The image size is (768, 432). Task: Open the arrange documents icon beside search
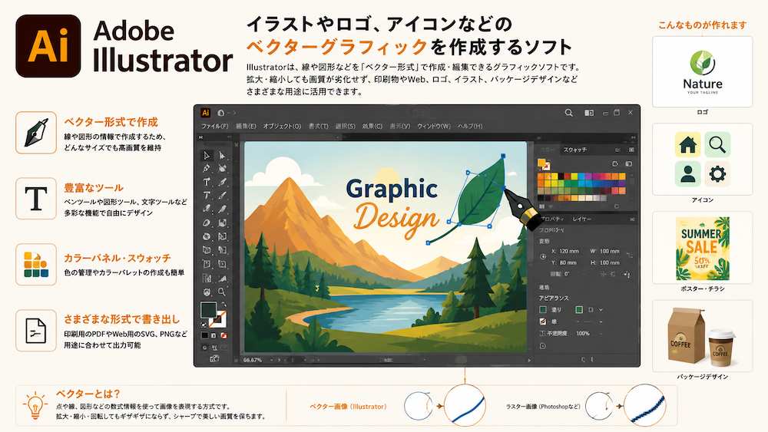[589, 113]
